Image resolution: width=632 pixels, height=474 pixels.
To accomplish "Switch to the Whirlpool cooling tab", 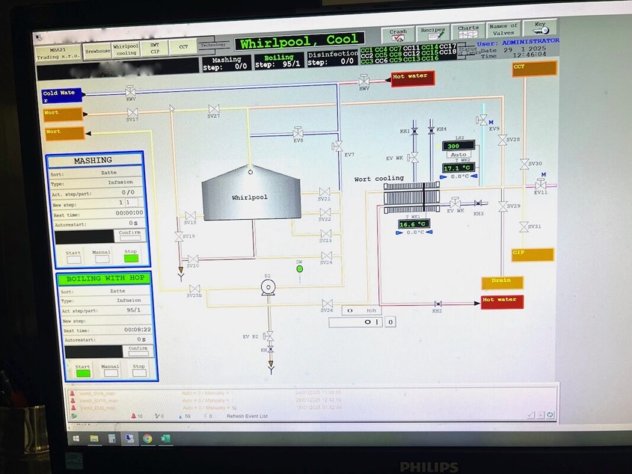I will (126, 50).
